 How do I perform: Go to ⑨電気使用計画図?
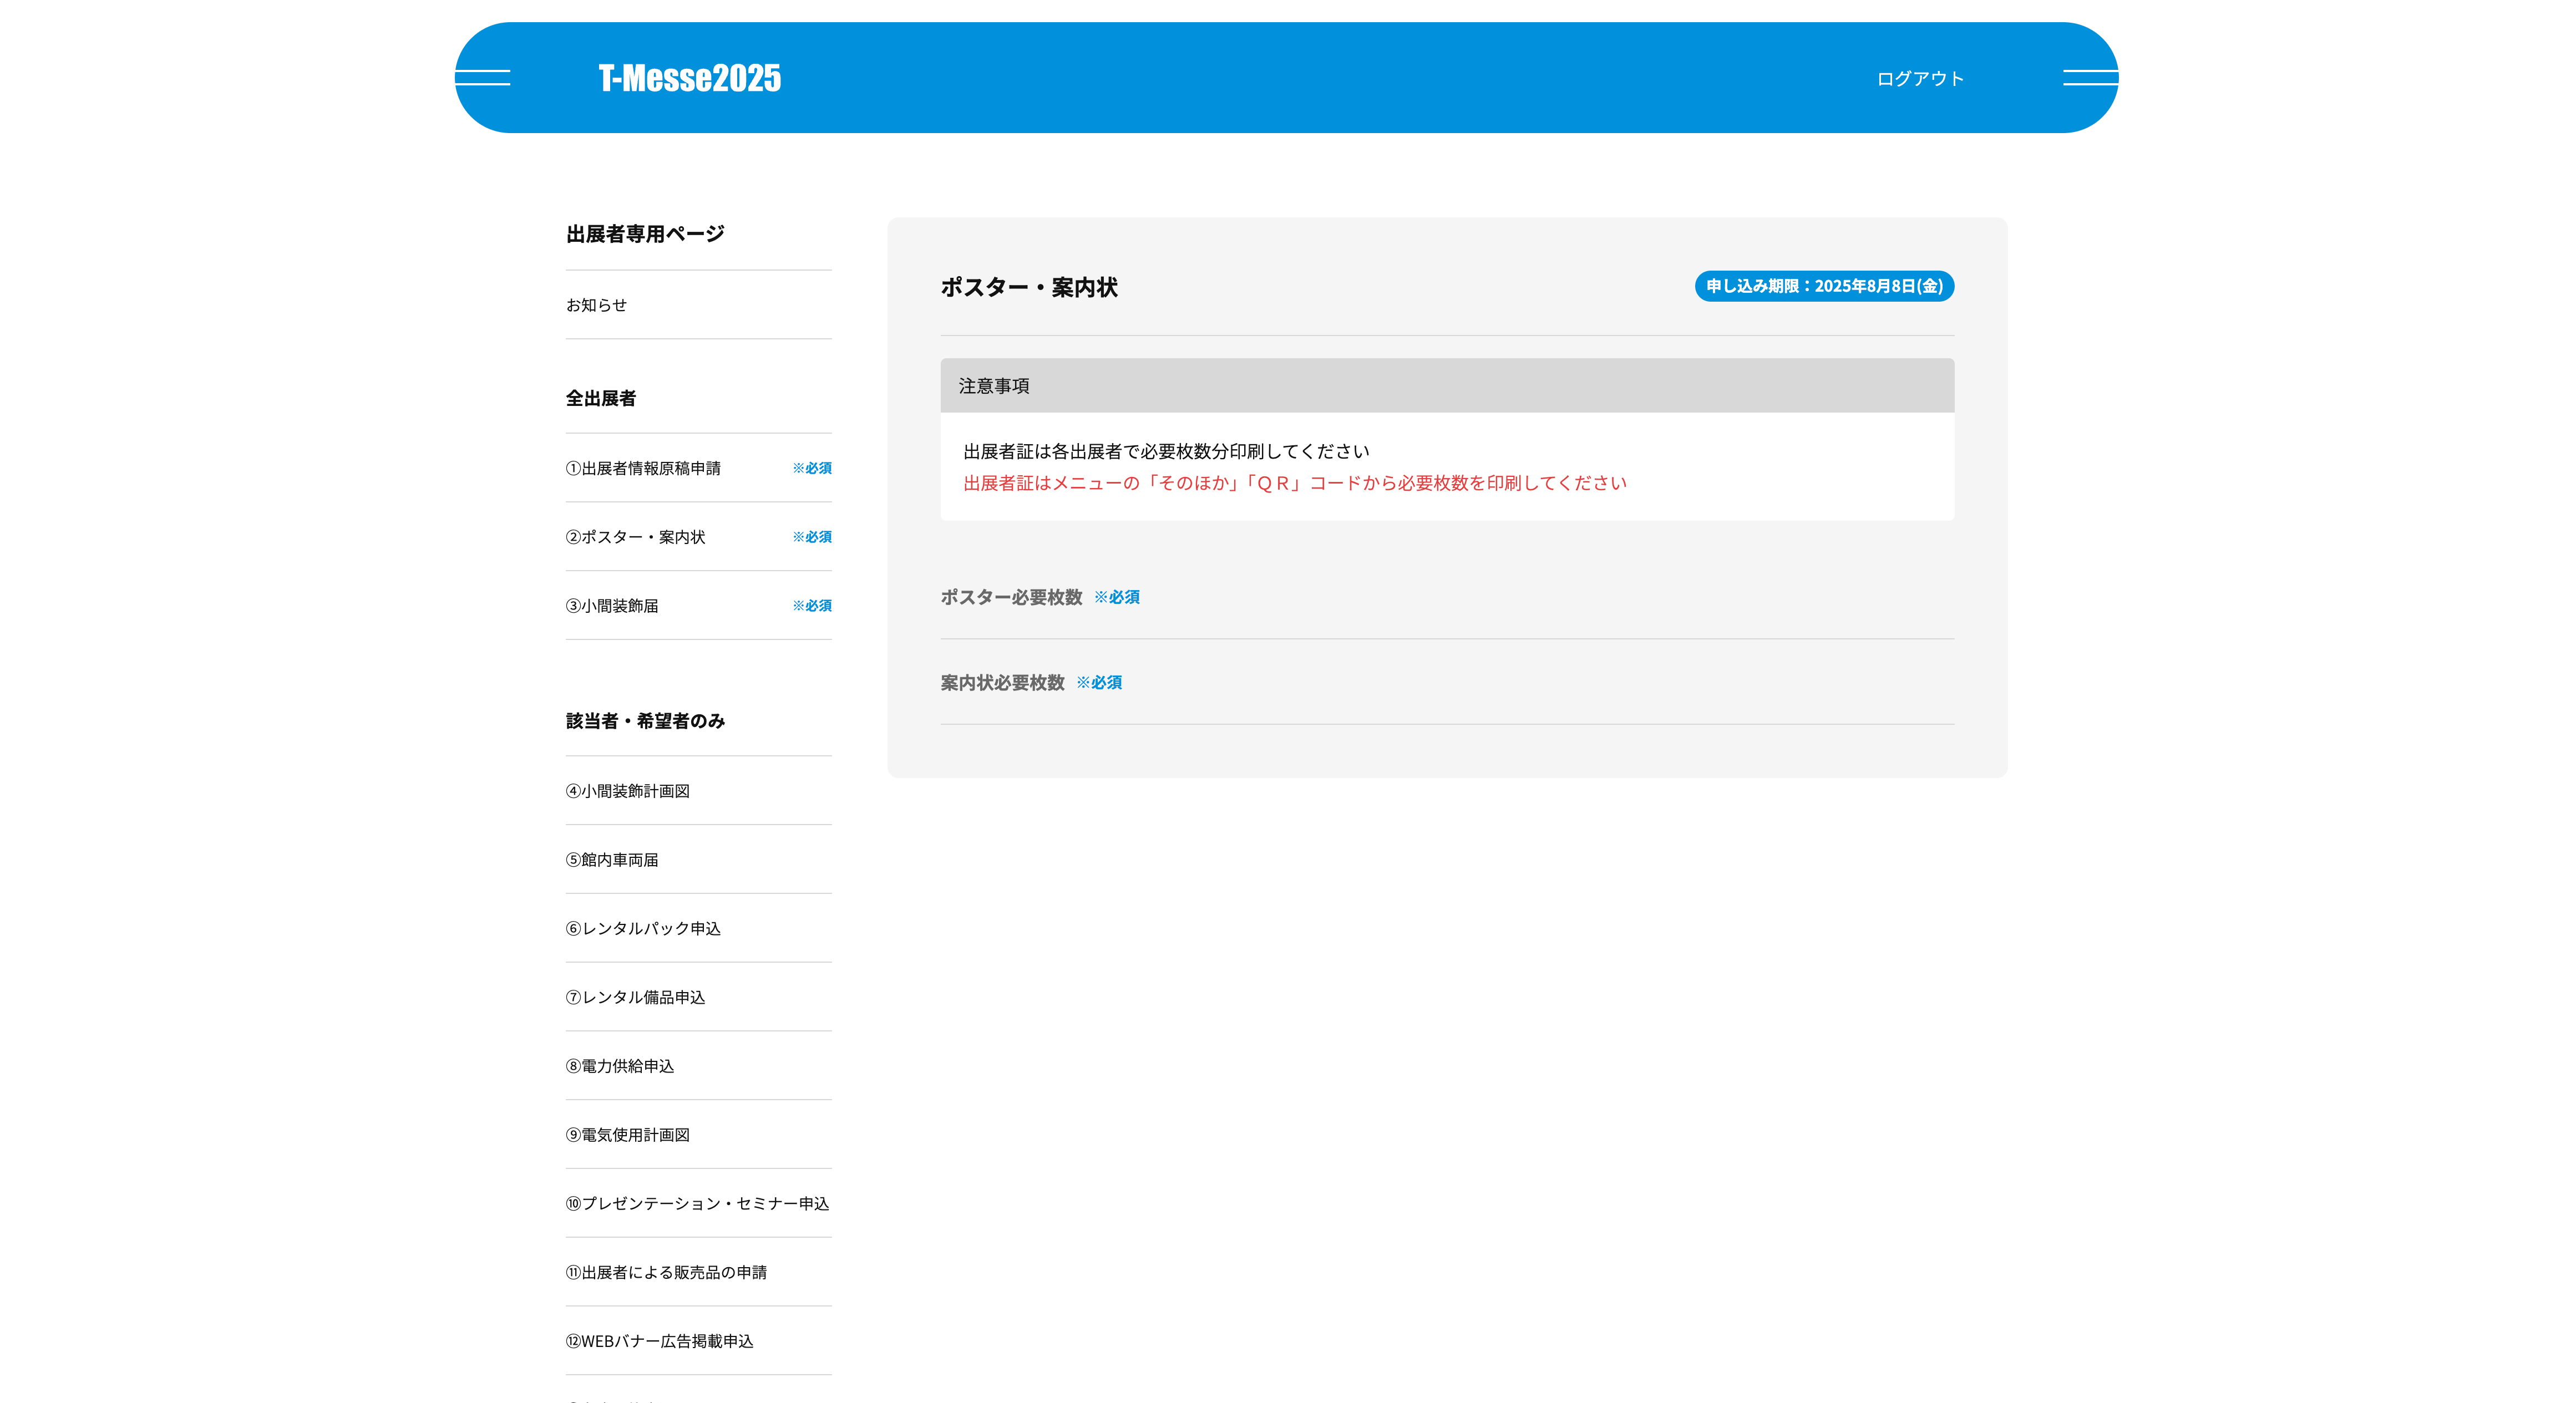628,1135
